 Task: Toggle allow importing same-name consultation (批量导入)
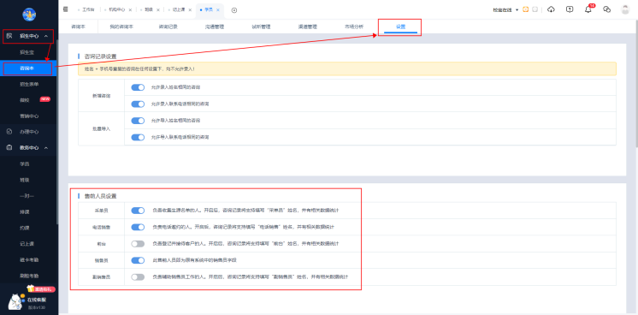coord(138,121)
